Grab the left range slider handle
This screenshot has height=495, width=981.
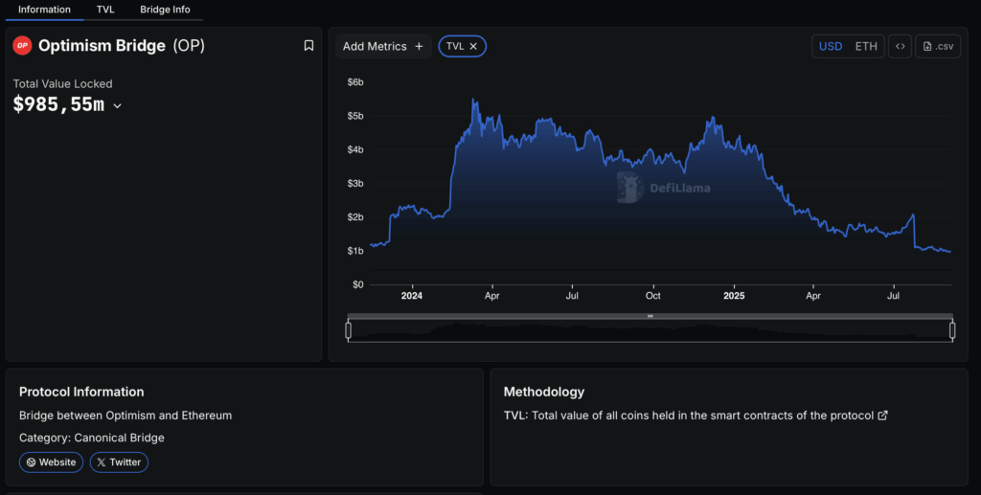coord(349,330)
